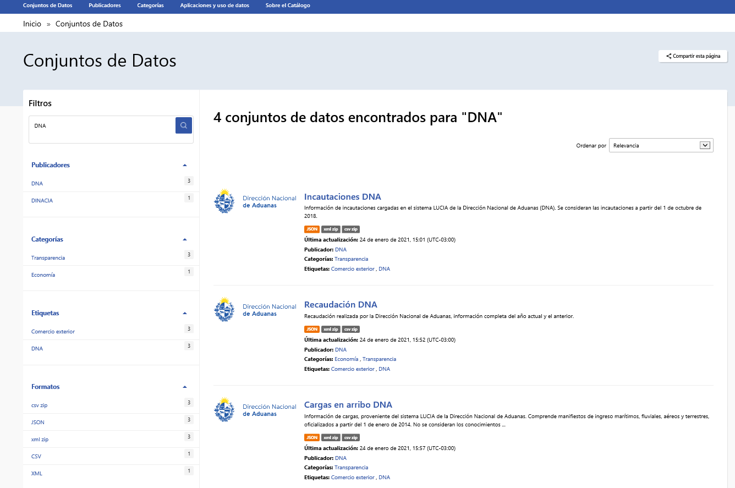Click the share icon beside Compartir esta página
The width and height of the screenshot is (735, 488).
tap(668, 56)
